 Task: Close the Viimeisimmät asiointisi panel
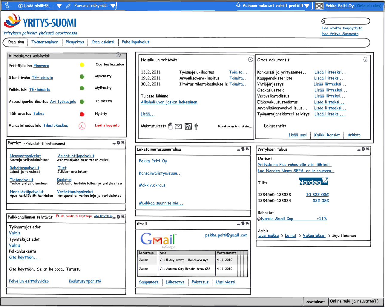click(118, 55)
